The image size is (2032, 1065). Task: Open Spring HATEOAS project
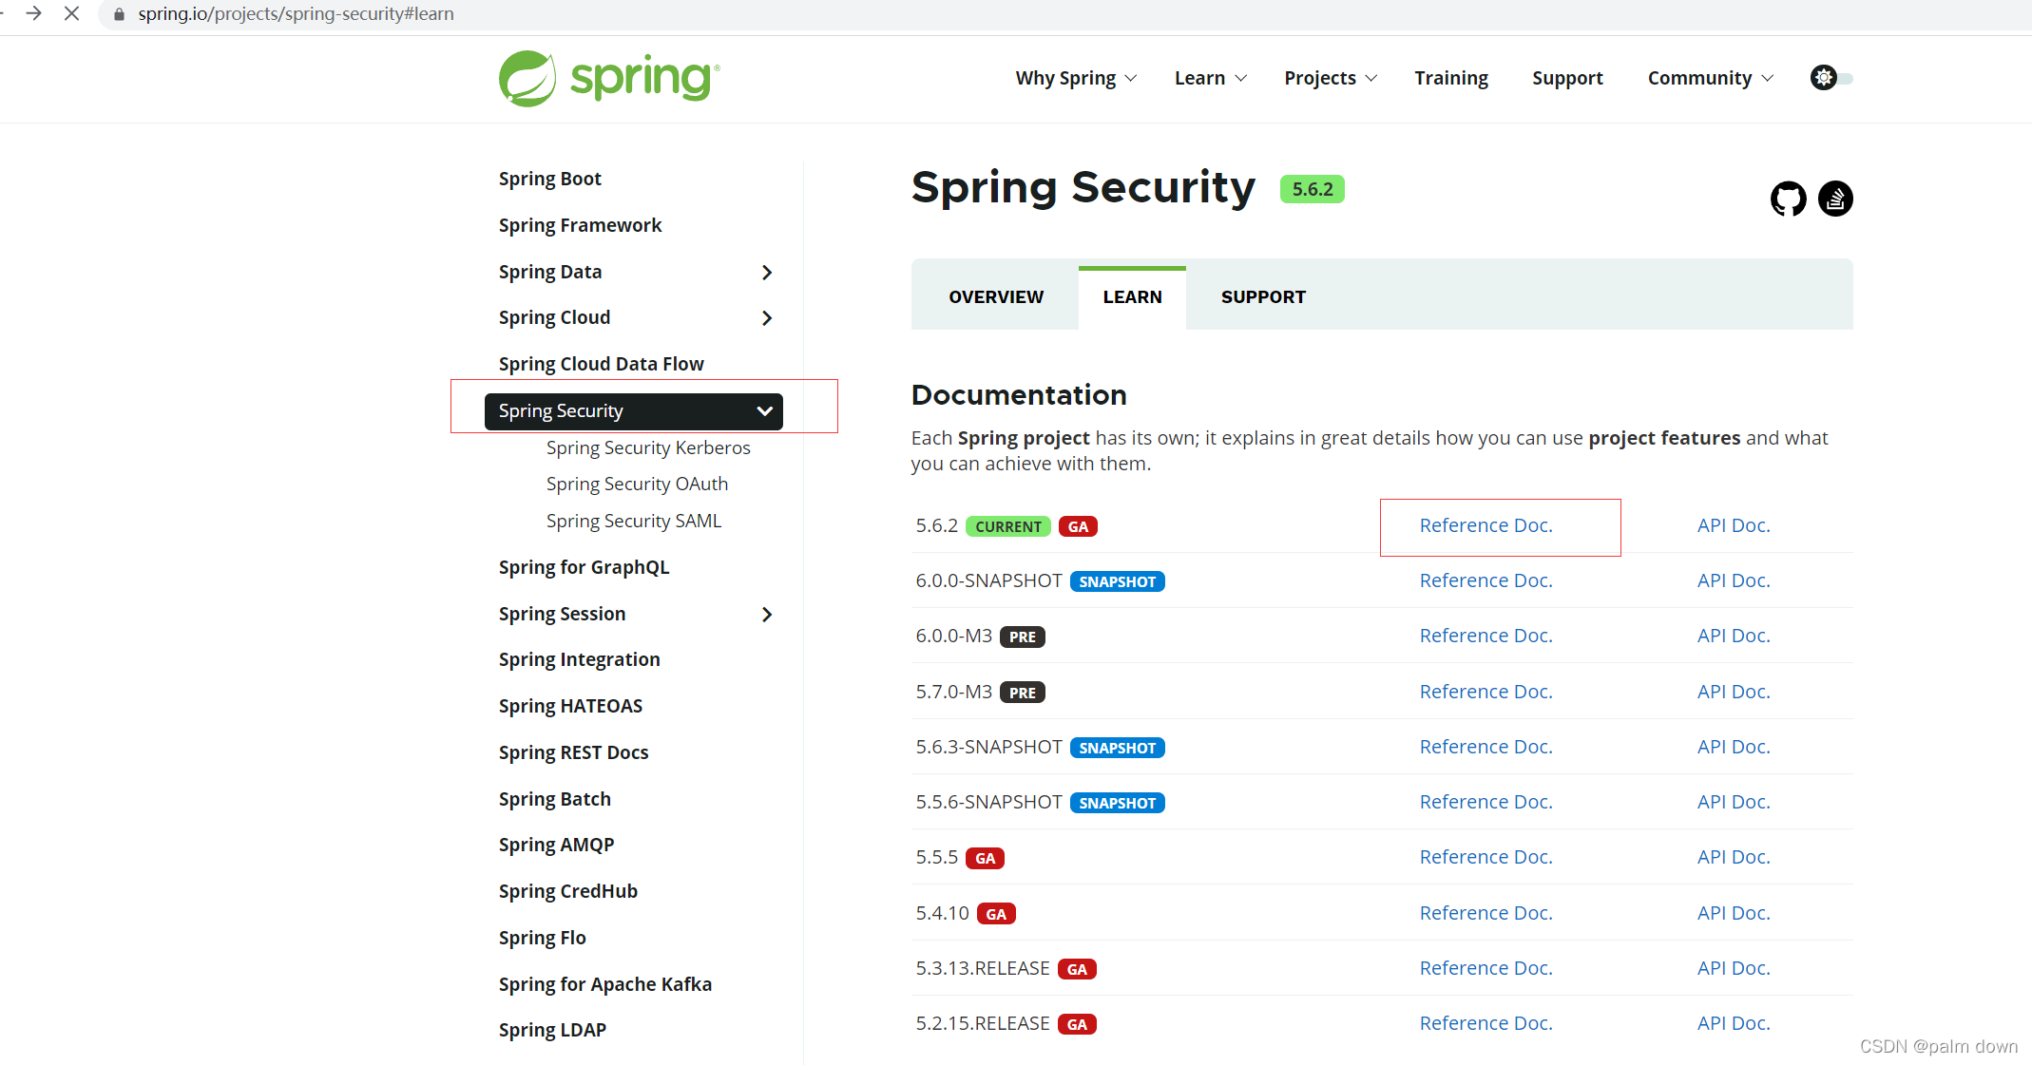tap(570, 706)
